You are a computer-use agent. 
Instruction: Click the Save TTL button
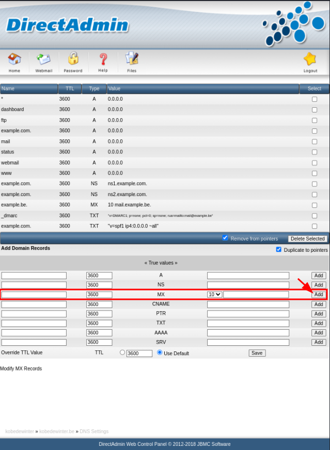click(x=257, y=353)
